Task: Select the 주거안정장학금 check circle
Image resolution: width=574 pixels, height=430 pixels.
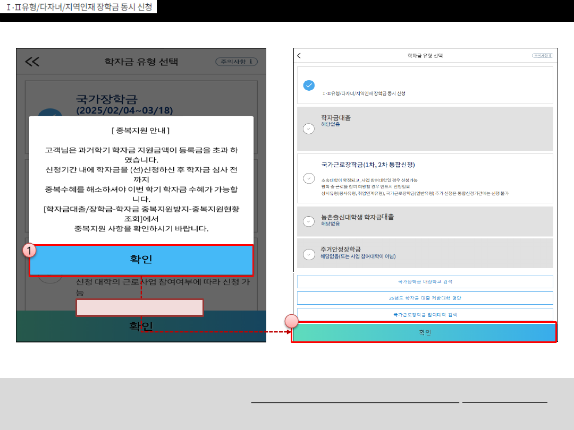Action: 308,254
